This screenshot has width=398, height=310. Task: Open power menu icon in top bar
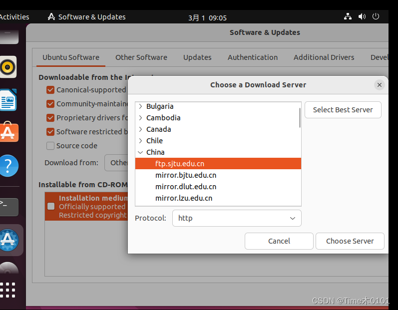pos(376,16)
